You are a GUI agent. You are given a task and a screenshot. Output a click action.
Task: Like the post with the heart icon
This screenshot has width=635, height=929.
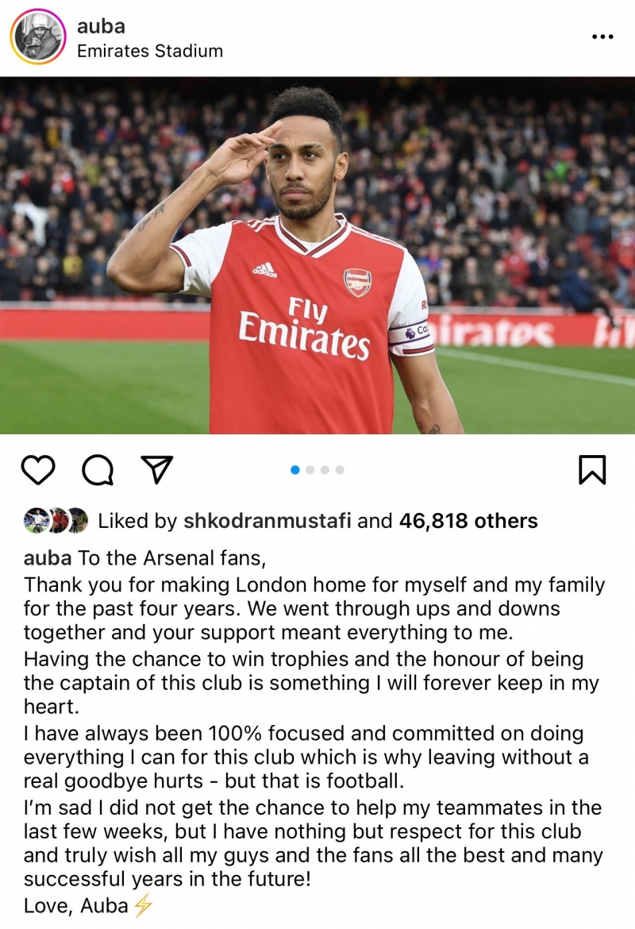pyautogui.click(x=37, y=470)
